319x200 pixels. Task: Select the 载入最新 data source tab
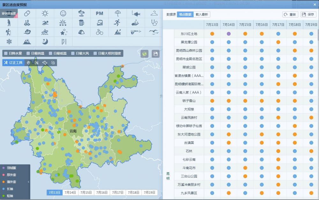[x=202, y=14]
